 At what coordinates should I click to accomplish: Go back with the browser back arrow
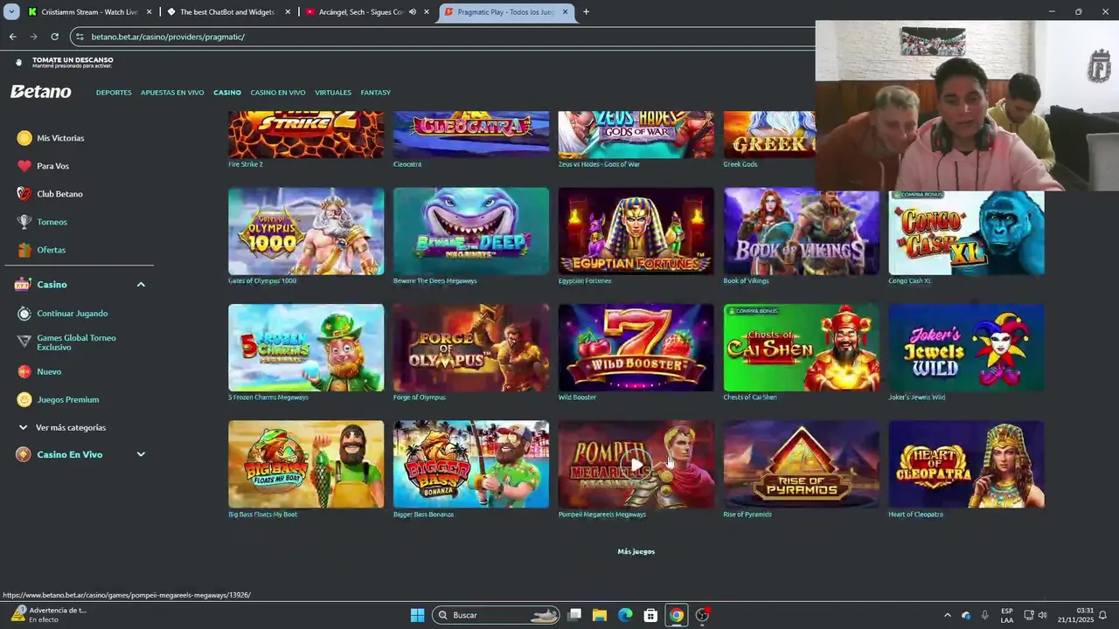(x=13, y=37)
